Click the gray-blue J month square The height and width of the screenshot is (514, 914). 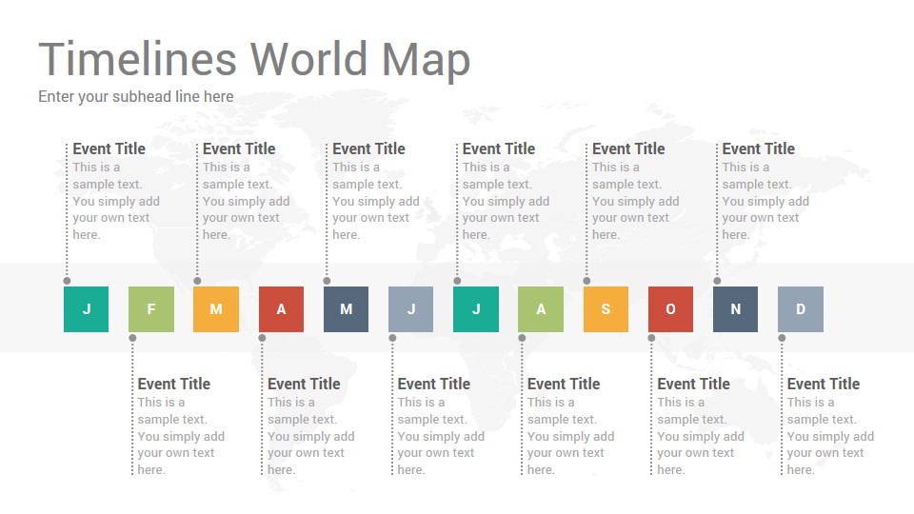[411, 308]
